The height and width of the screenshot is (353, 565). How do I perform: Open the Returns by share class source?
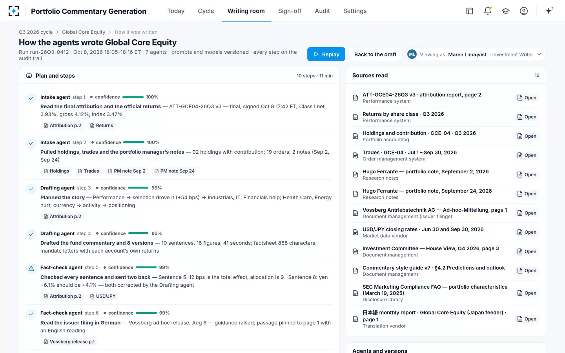527,117
